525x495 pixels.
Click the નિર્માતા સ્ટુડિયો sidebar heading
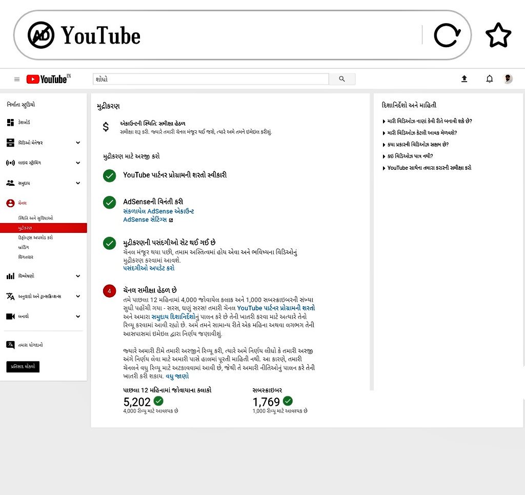[x=21, y=105]
